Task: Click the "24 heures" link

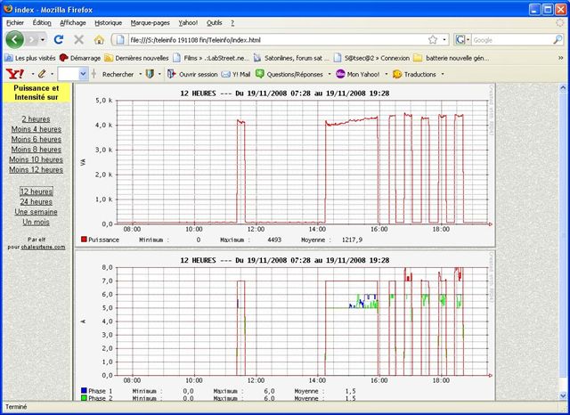Action: (36, 201)
